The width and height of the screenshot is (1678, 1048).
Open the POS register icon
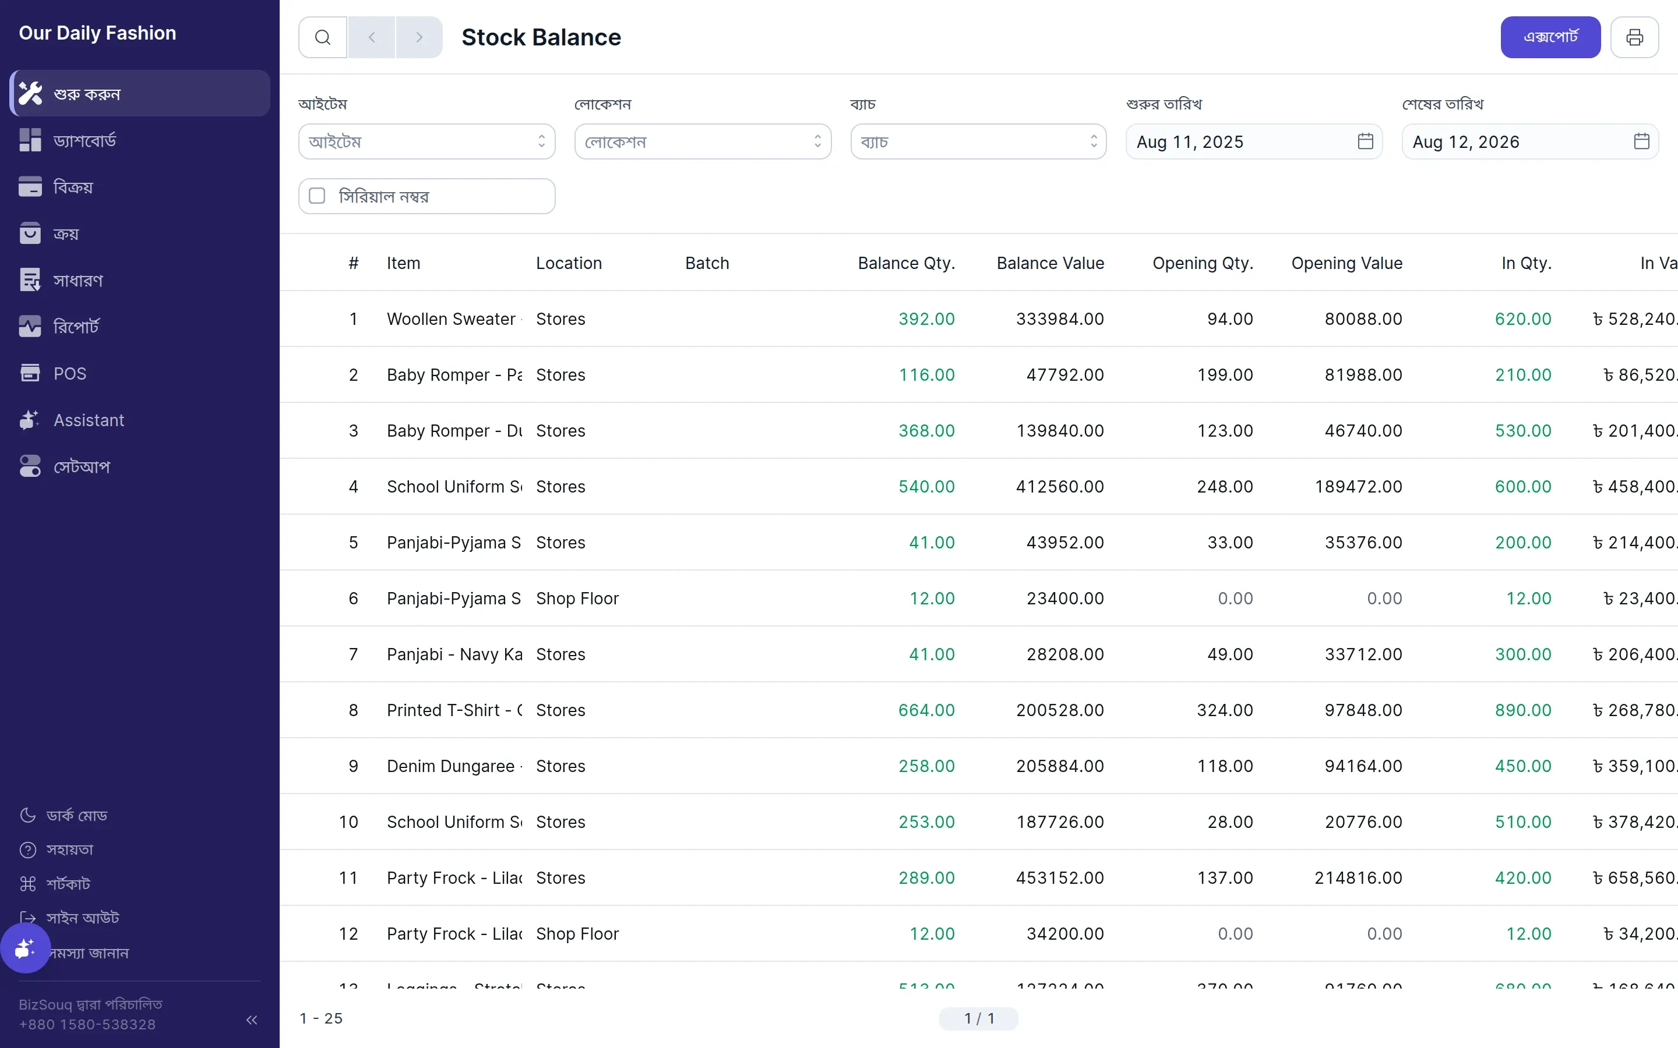[30, 373]
